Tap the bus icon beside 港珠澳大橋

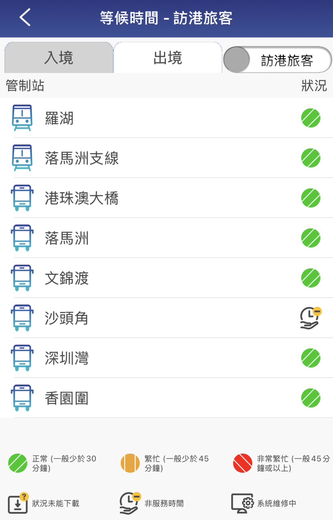(x=22, y=198)
